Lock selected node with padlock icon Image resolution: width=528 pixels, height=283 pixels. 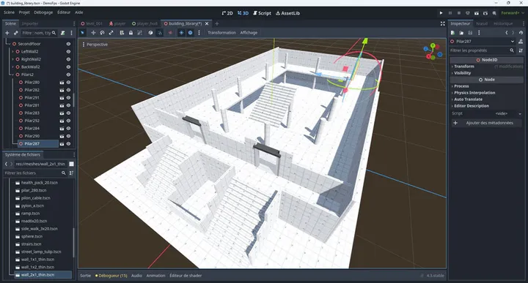131,33
